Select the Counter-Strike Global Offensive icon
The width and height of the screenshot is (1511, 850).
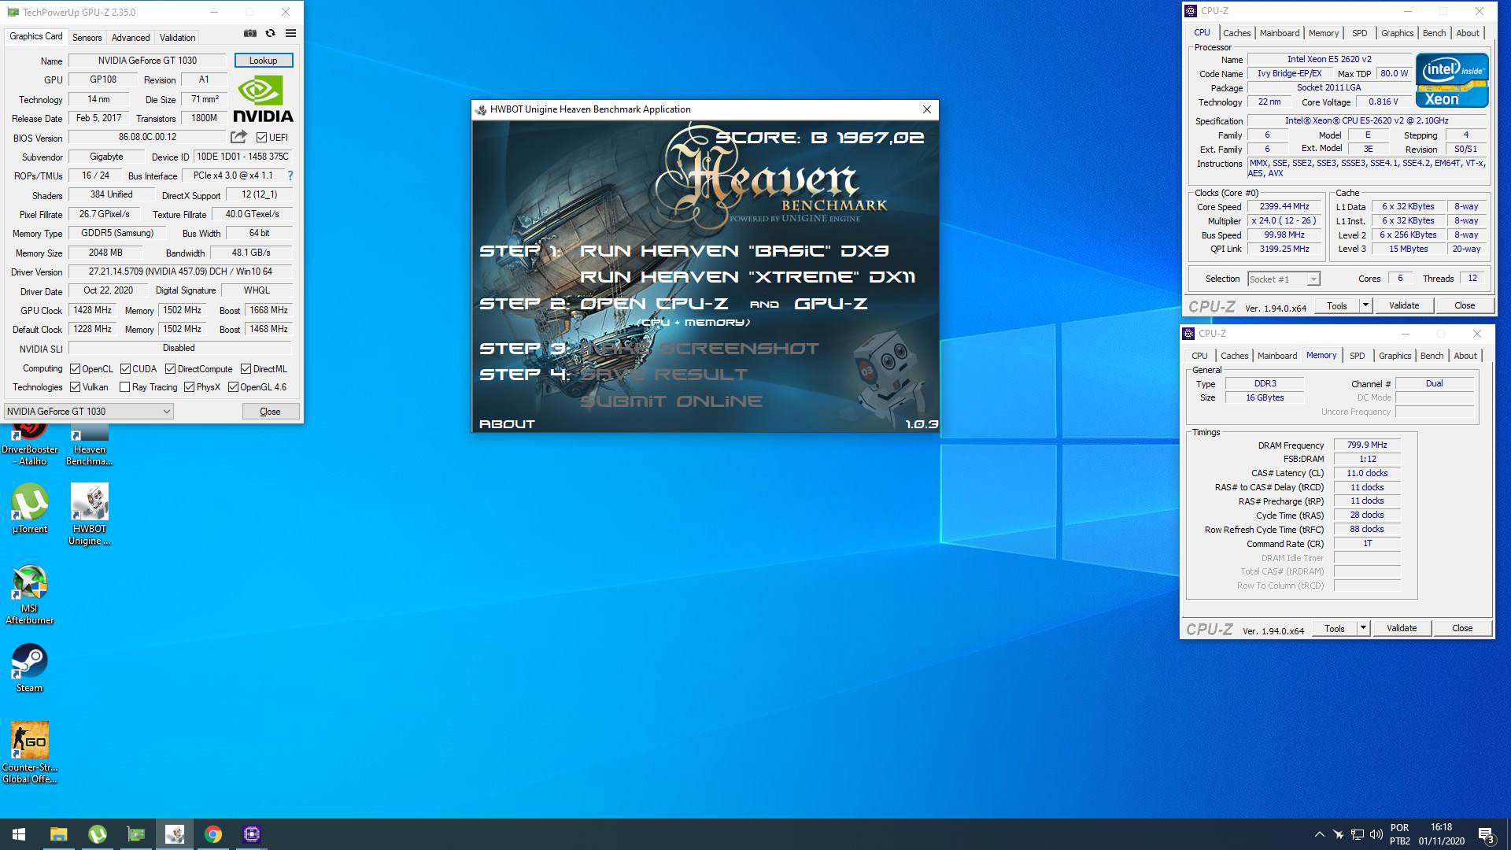30,752
